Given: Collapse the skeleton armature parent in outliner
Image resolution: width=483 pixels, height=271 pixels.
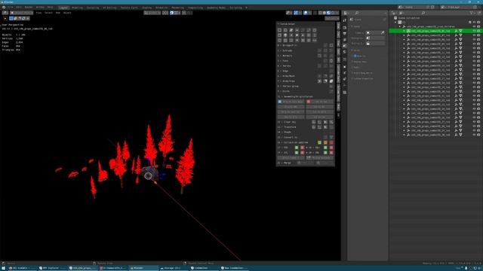Looking at the screenshot, I should tap(400, 27).
